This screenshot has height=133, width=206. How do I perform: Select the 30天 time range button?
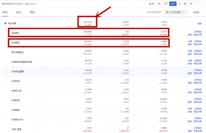173,4
